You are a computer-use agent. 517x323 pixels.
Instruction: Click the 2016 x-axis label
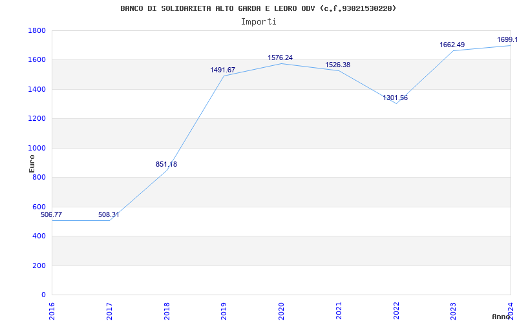click(x=52, y=311)
